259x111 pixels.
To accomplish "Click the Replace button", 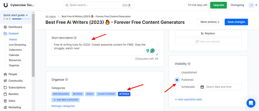I will tap(208, 34).
